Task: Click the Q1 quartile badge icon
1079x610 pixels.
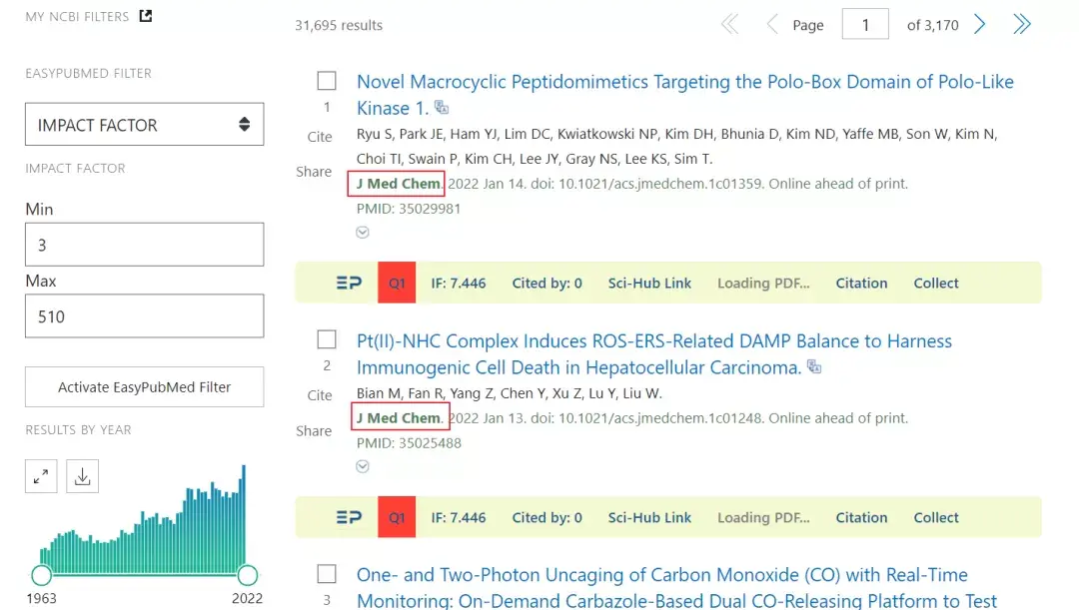Action: pos(396,283)
